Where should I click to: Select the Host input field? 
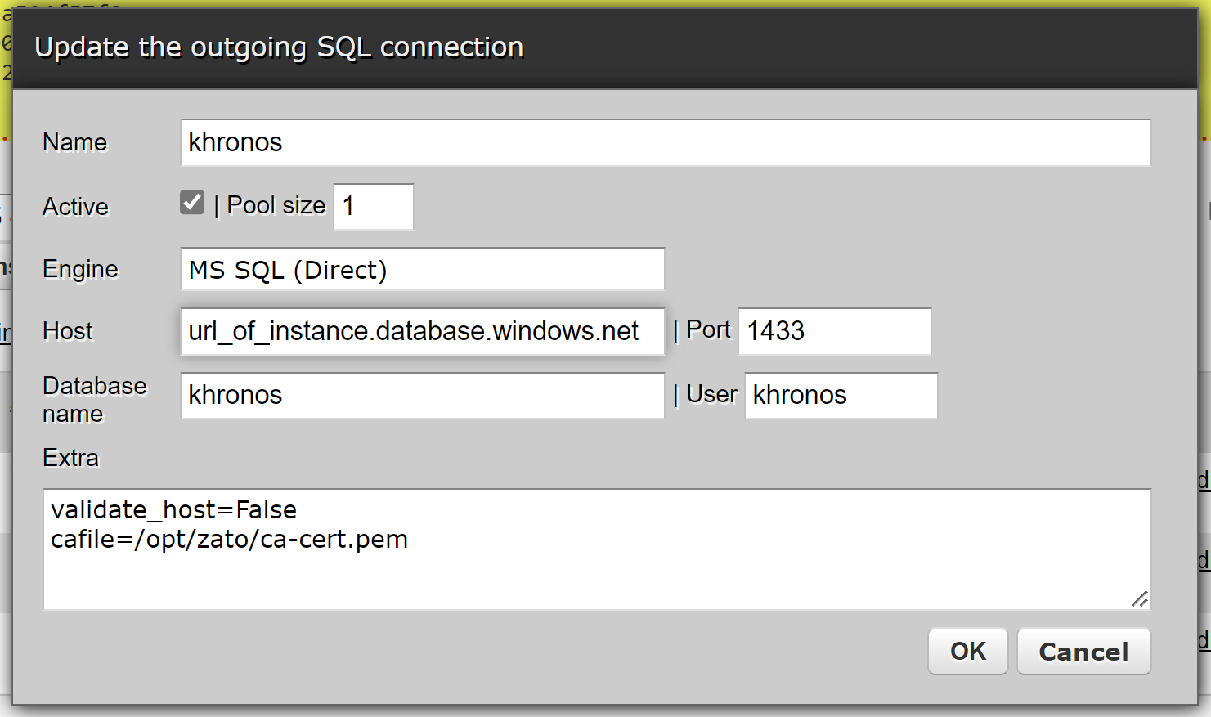point(422,331)
